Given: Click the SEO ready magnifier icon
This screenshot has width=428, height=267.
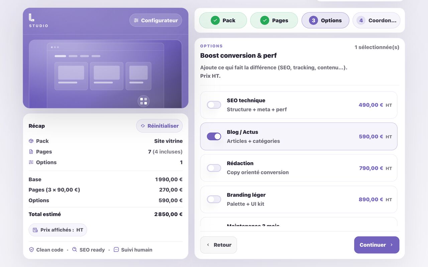Looking at the screenshot, I should (x=75, y=250).
